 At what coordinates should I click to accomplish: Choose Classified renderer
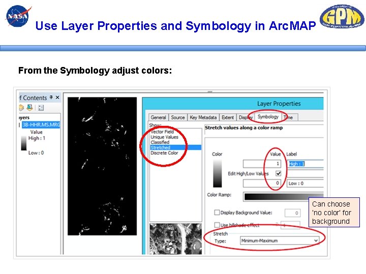(x=160, y=142)
